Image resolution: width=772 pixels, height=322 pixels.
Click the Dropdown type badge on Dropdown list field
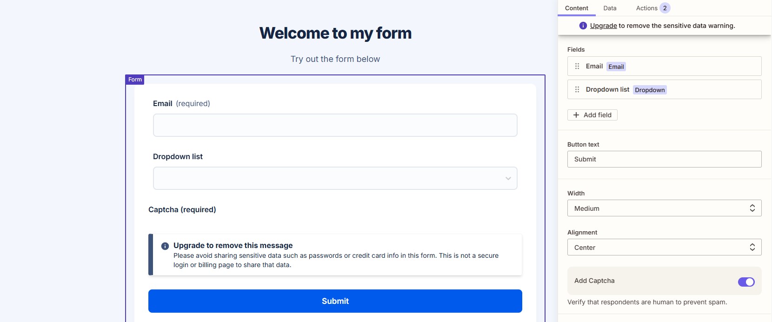650,90
